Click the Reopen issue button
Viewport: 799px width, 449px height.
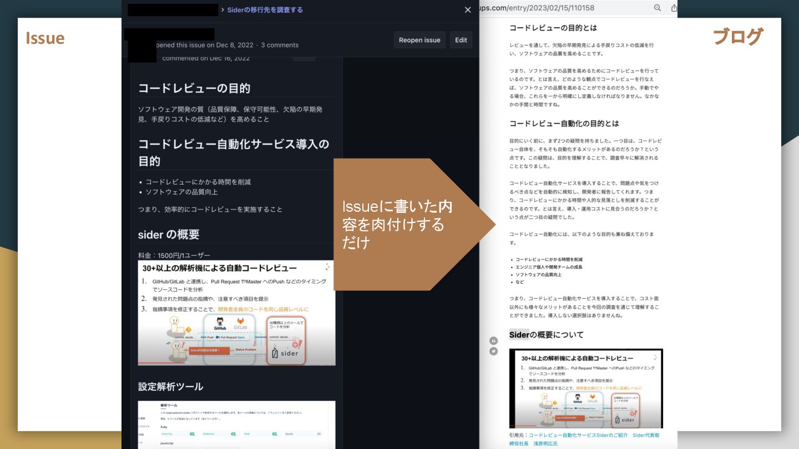pyautogui.click(x=419, y=40)
